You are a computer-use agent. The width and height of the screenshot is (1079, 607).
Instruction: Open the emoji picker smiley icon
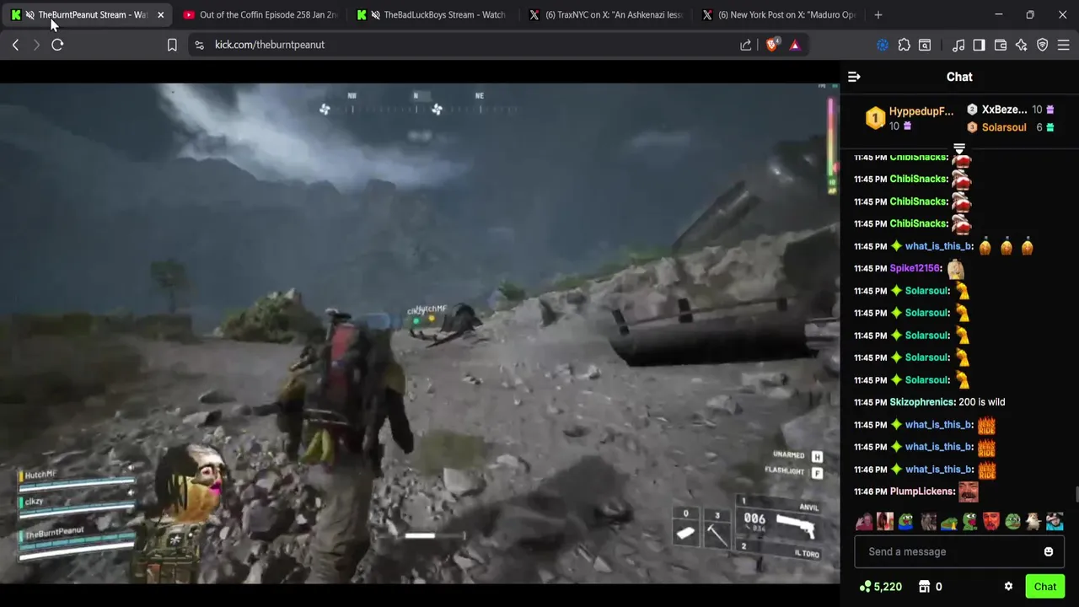click(1049, 551)
